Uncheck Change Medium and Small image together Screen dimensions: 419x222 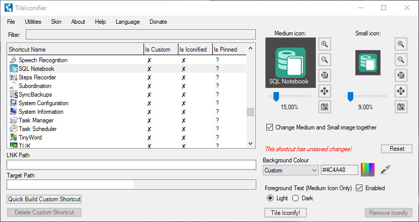(269, 127)
